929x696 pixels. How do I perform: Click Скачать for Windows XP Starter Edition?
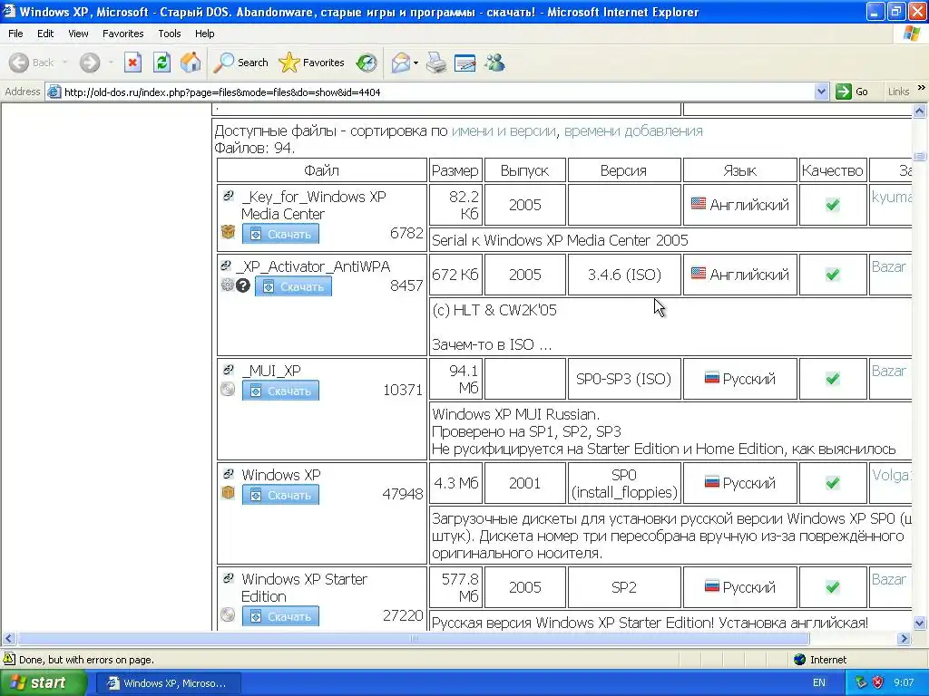[x=280, y=616]
